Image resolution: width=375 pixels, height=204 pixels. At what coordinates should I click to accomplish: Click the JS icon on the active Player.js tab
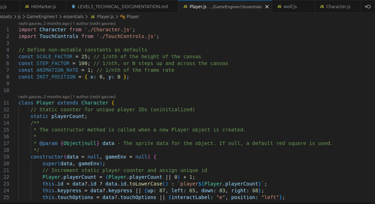click(185, 7)
